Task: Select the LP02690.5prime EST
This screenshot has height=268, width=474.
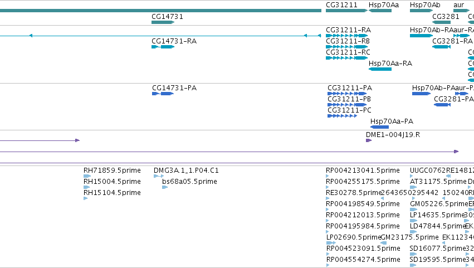Action: pyautogui.click(x=331, y=243)
